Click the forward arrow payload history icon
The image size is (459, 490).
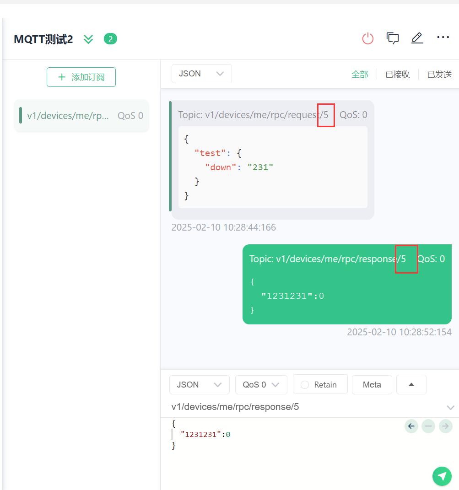click(445, 426)
